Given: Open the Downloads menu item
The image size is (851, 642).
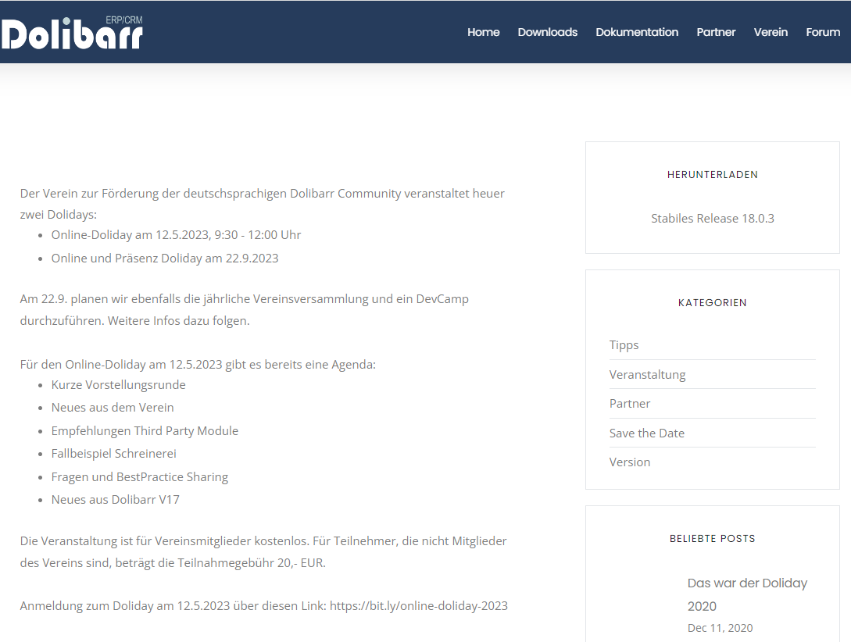Looking at the screenshot, I should (547, 32).
